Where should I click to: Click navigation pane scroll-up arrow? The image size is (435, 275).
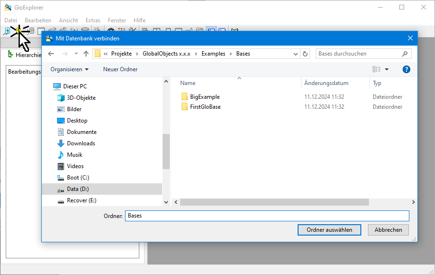[166, 81]
